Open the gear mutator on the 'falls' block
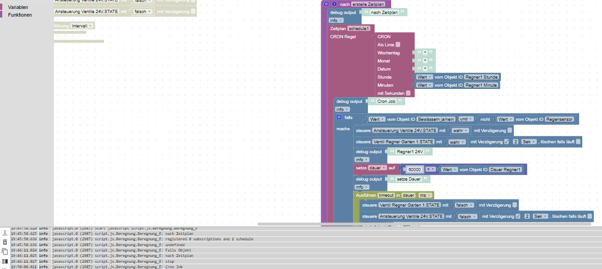Viewport: 602px width, 269px height. 339,117
